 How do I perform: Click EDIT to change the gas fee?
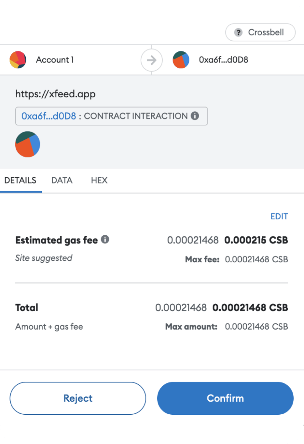pos(279,216)
